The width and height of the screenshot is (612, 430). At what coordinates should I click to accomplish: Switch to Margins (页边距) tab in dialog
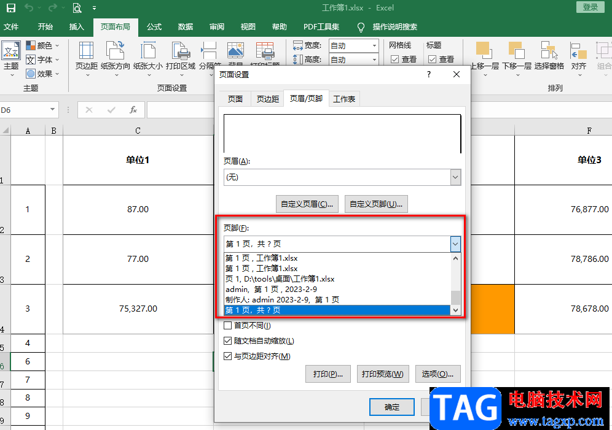pyautogui.click(x=267, y=99)
